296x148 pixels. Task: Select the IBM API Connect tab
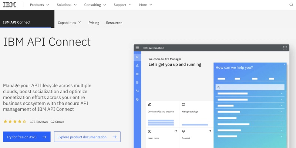pyautogui.click(x=27, y=19)
